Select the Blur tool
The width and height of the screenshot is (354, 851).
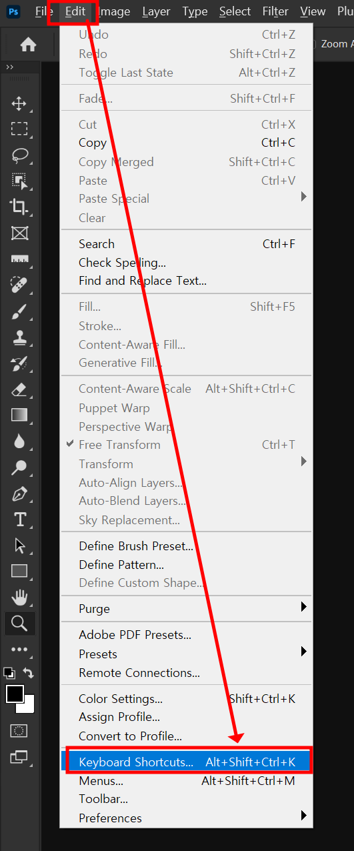click(x=19, y=442)
